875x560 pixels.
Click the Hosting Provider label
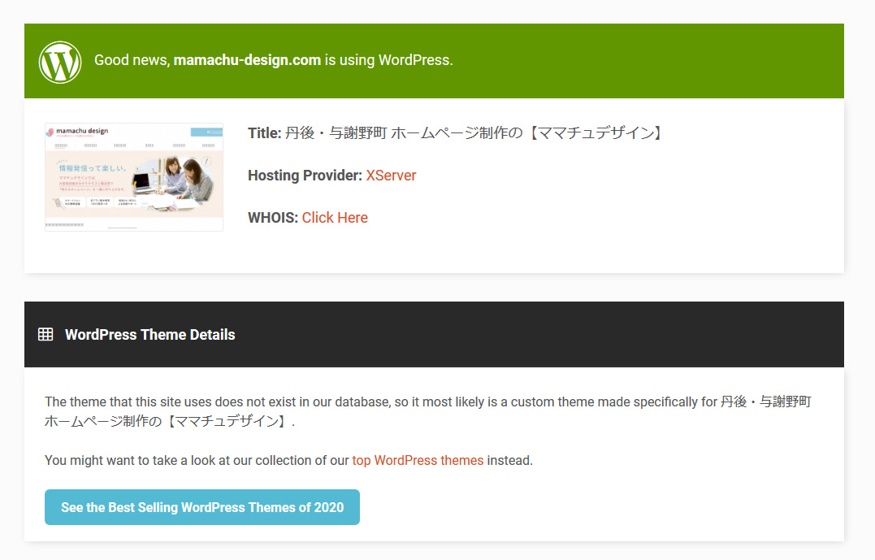click(305, 176)
